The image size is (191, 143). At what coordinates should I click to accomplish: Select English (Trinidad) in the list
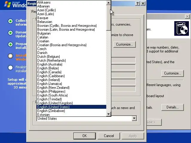[71, 99]
